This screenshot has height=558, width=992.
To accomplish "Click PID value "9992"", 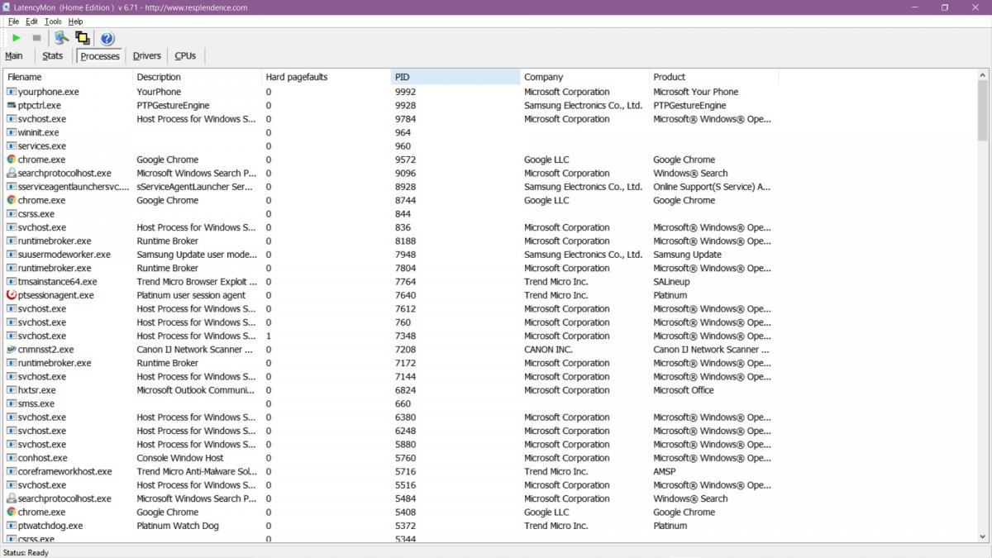I will [x=405, y=92].
